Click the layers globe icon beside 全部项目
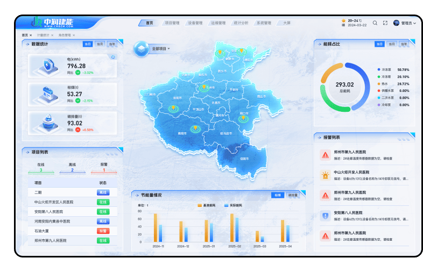Viewport: 423px width, 272px height. click(141, 49)
